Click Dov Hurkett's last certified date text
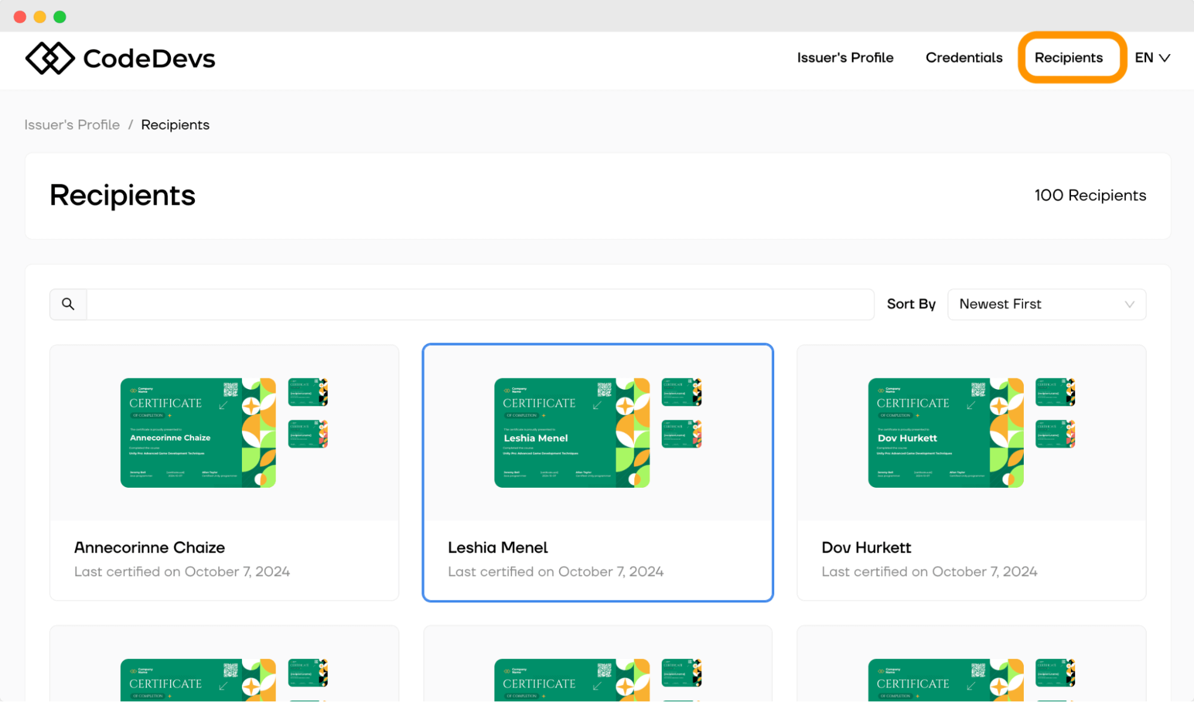 tap(929, 572)
